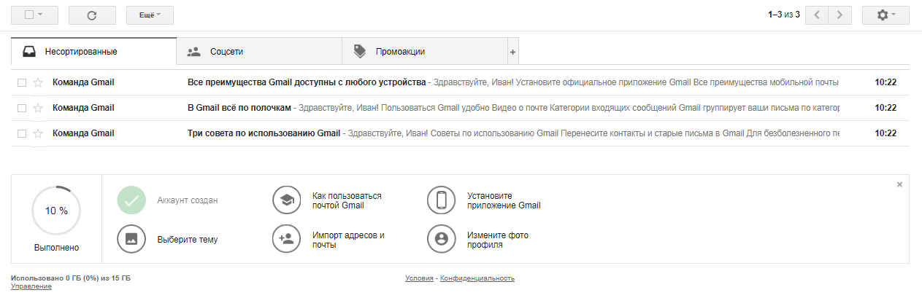Viewport: 922px width, 306px height.
Task: Open 'Выберите тему' setup step
Action: 188,240
